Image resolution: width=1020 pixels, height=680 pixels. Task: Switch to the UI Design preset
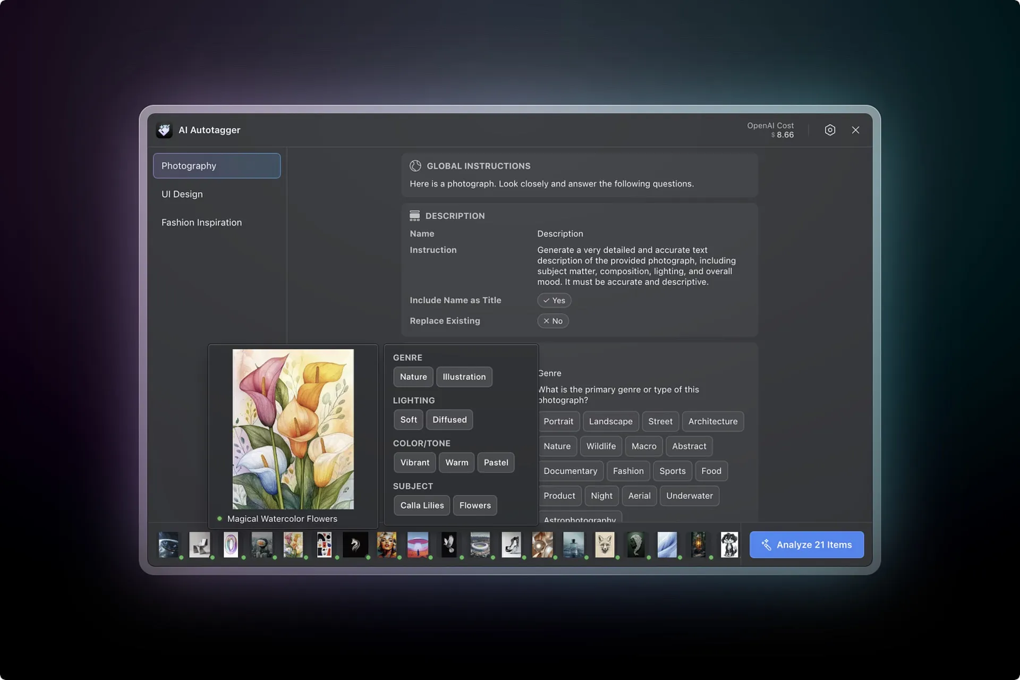182,194
